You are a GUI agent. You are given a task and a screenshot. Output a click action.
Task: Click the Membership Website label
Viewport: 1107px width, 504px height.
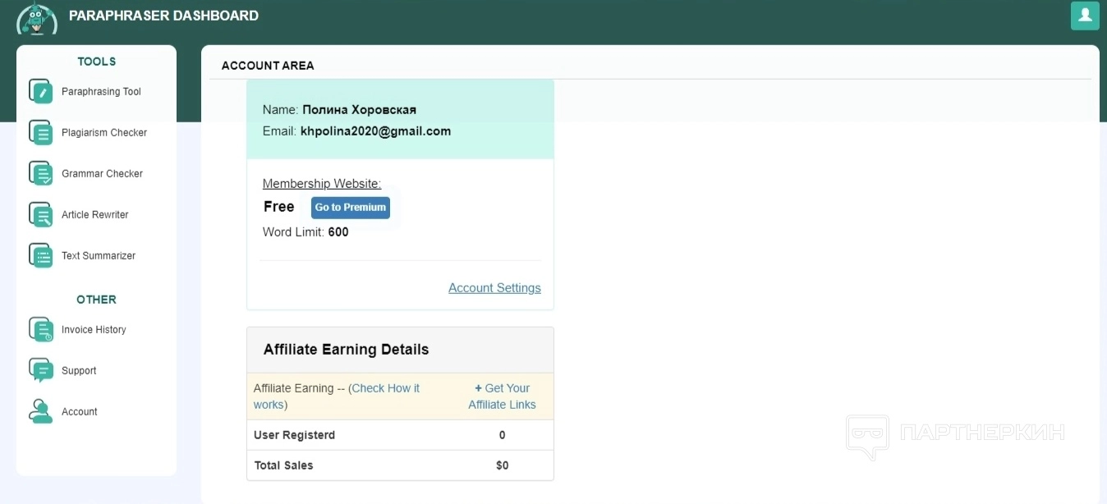pos(322,184)
